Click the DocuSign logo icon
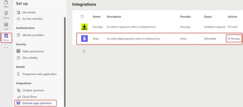 [x=84, y=27]
